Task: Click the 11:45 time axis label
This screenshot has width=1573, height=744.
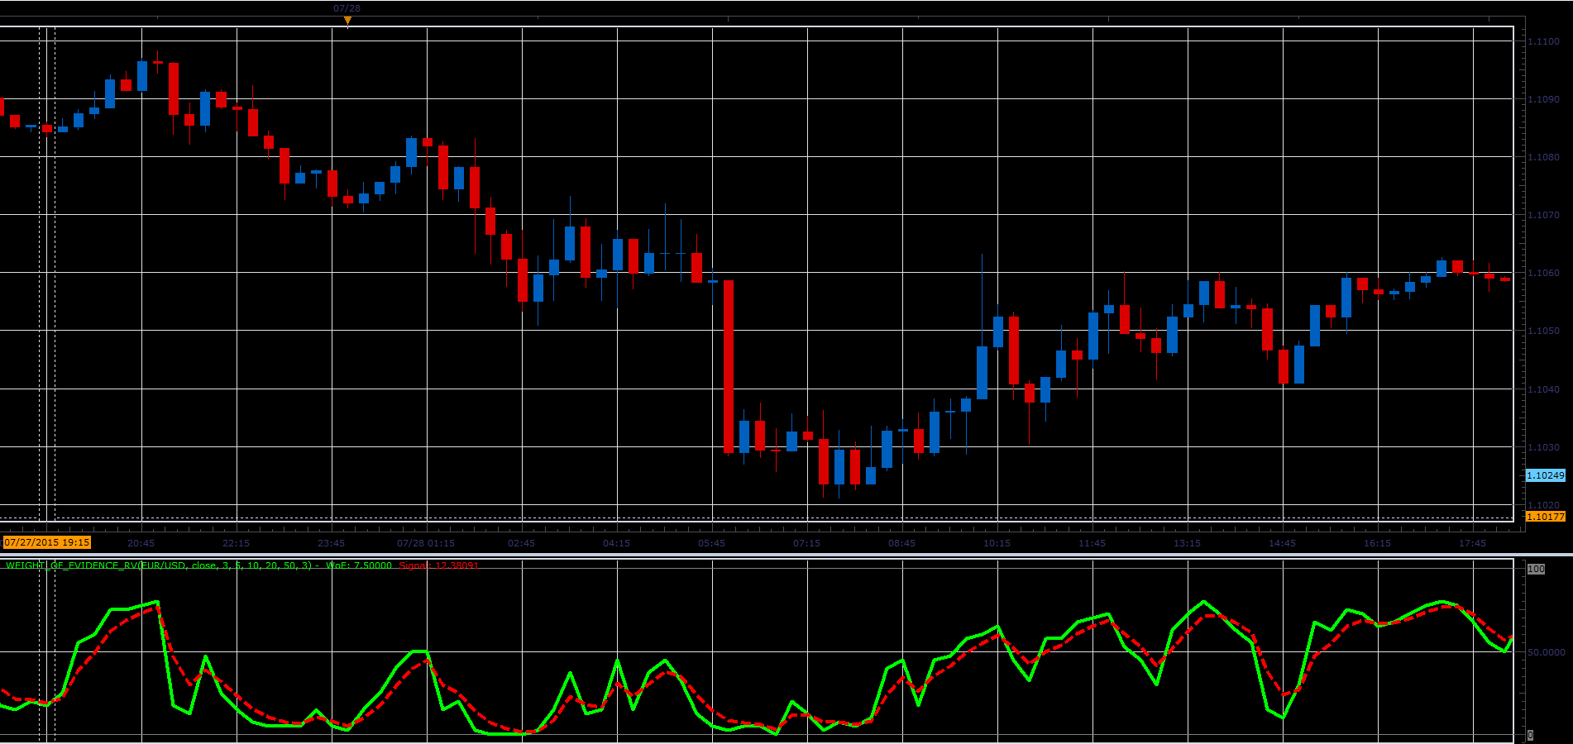Action: pyautogui.click(x=1092, y=543)
